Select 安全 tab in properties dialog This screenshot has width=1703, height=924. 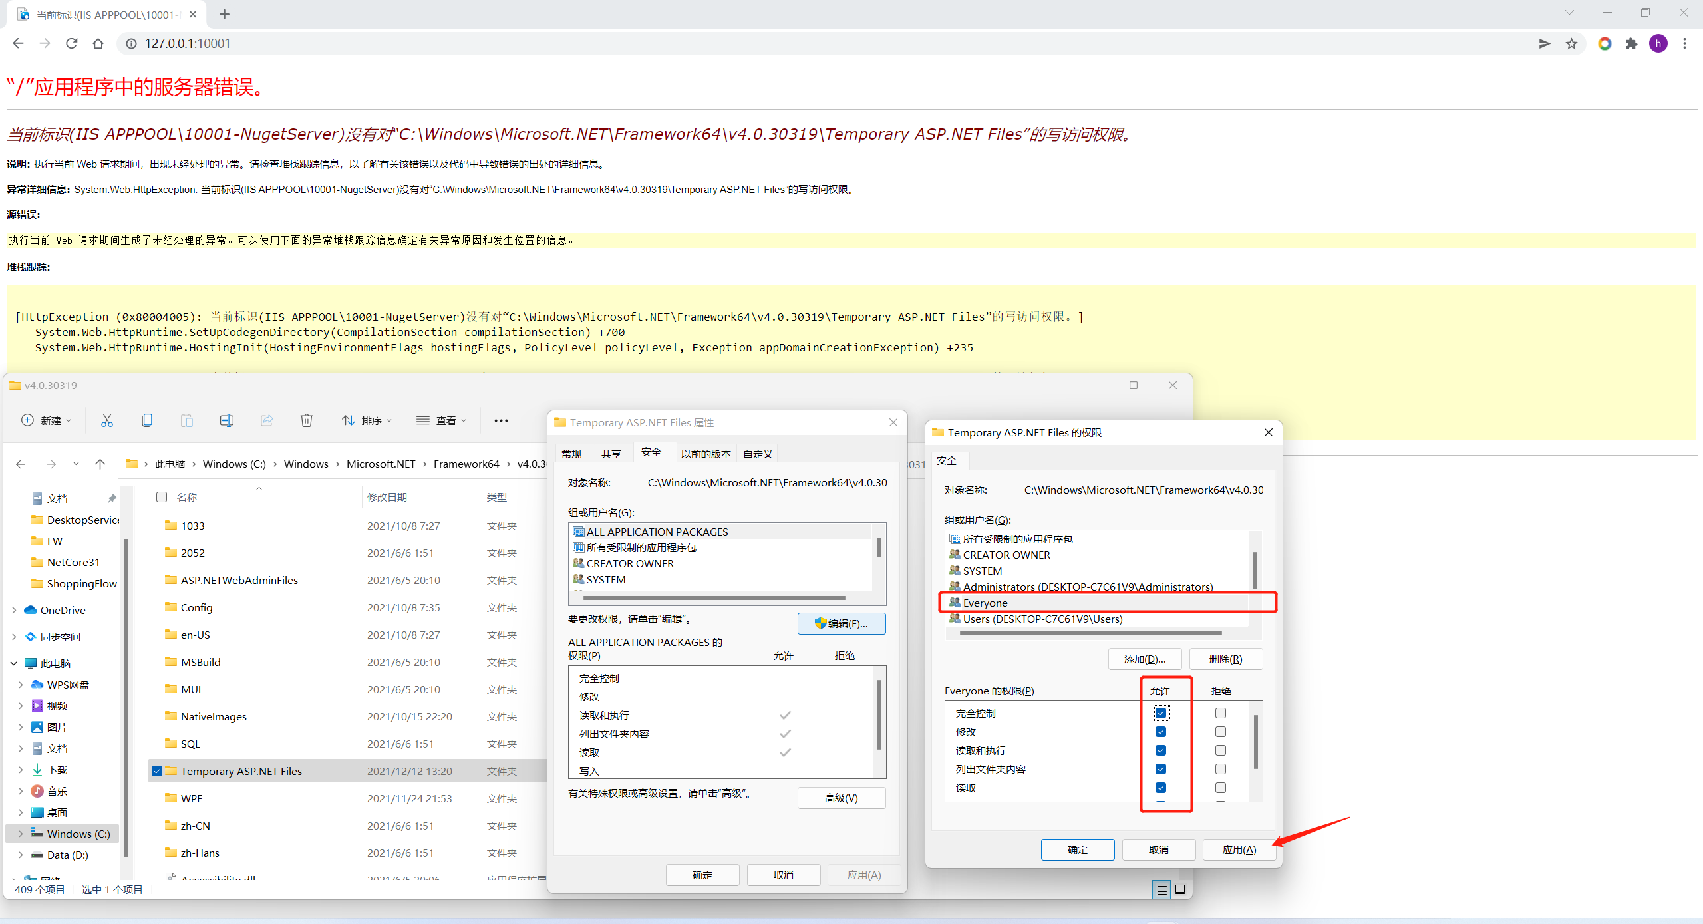[651, 452]
